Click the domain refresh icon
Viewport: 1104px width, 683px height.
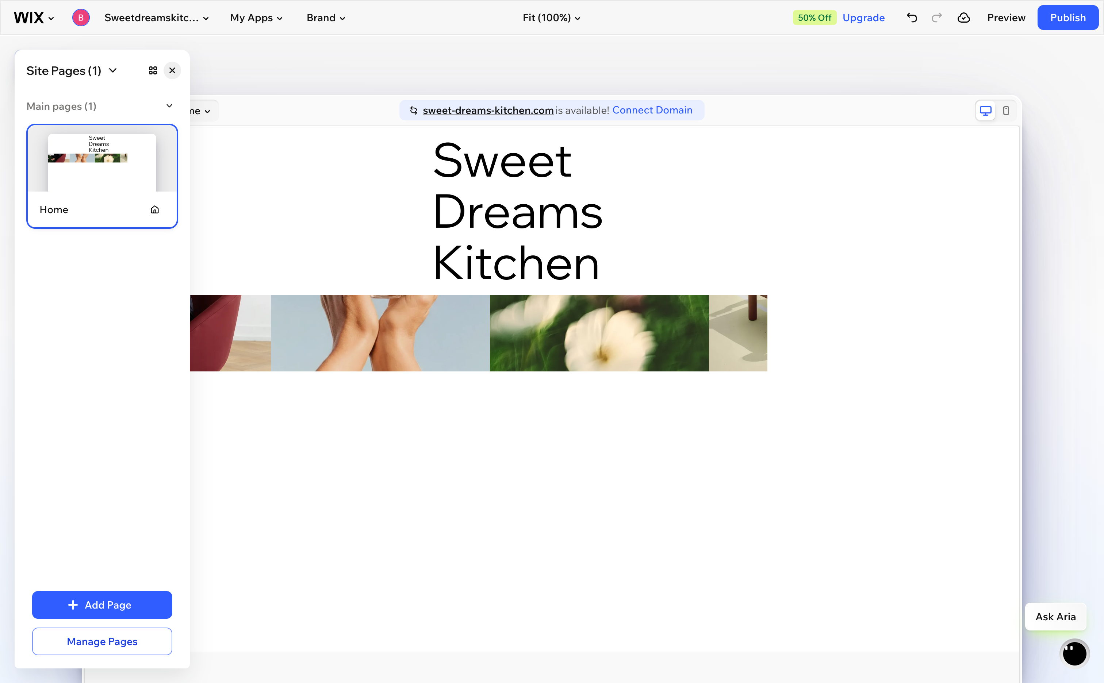pos(413,110)
